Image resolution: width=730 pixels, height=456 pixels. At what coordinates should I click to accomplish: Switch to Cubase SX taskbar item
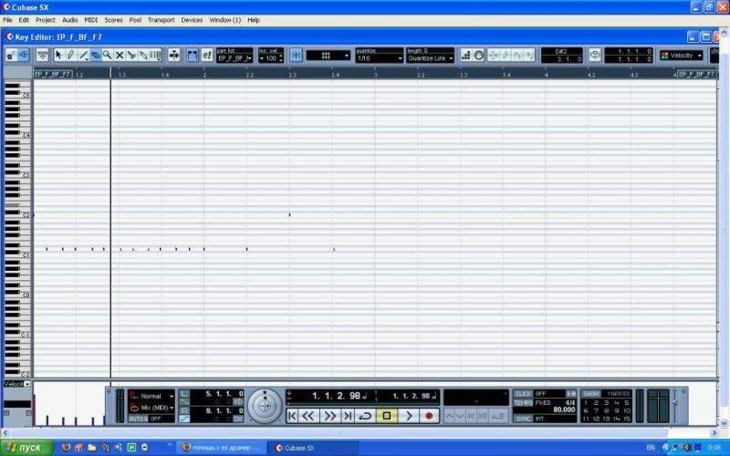pos(314,448)
